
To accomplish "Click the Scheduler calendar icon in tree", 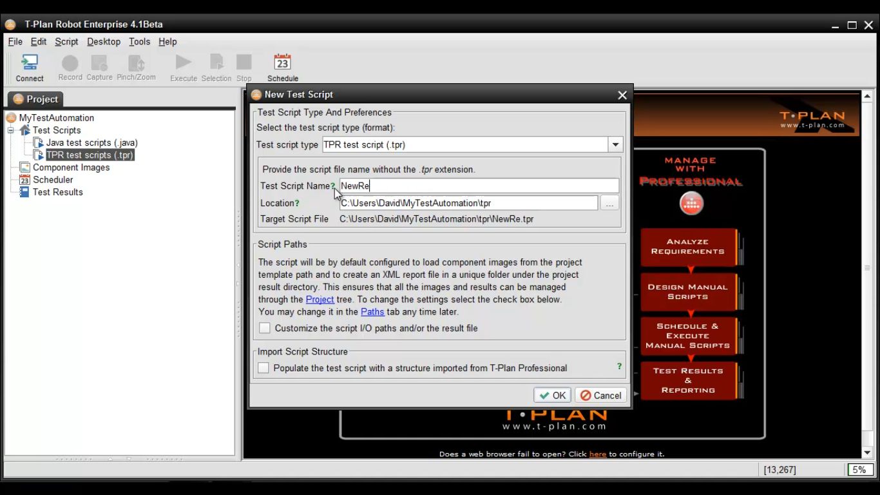I will coord(25,180).
